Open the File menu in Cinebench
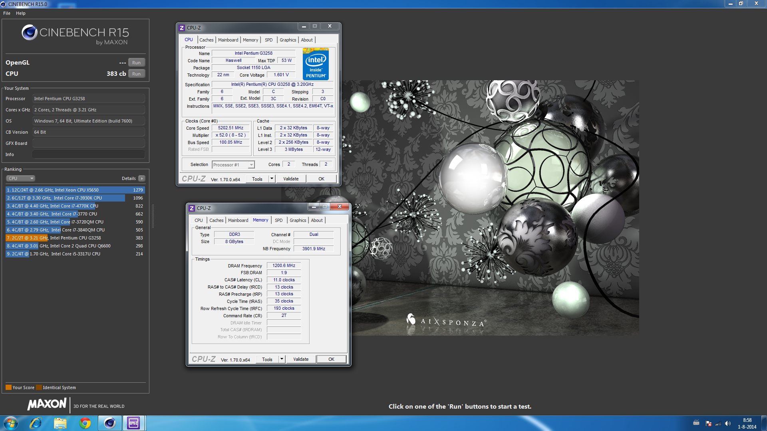 [x=7, y=13]
